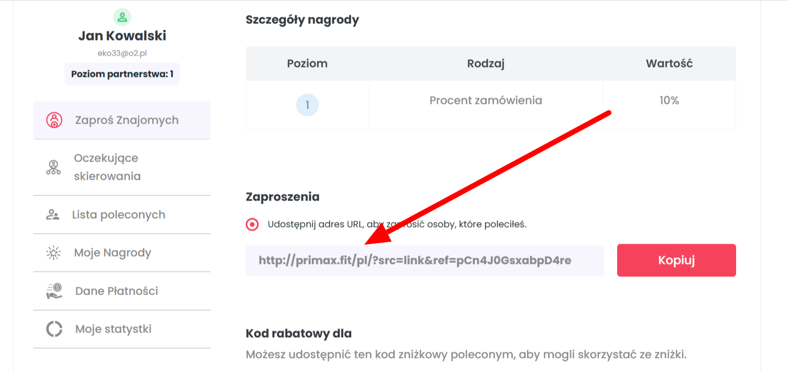This screenshot has width=787, height=372.
Task: Open Moje Nagrody menu entry
Action: coord(122,253)
